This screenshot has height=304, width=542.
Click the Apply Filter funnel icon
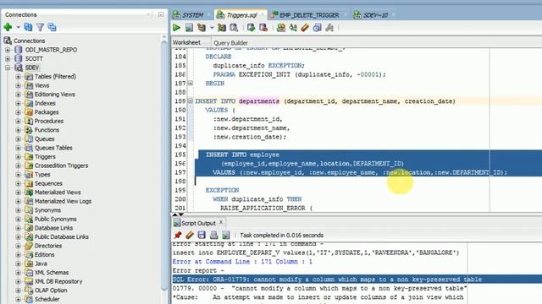point(40,27)
